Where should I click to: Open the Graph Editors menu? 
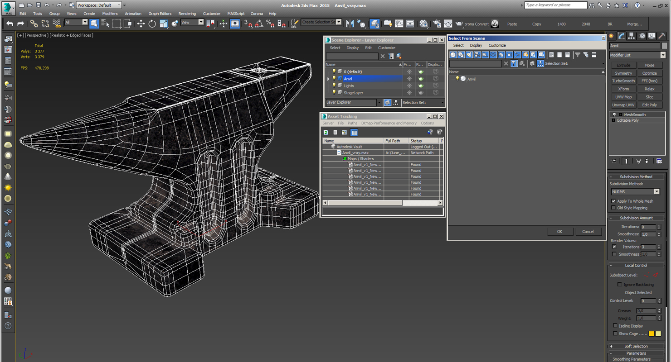(x=160, y=14)
